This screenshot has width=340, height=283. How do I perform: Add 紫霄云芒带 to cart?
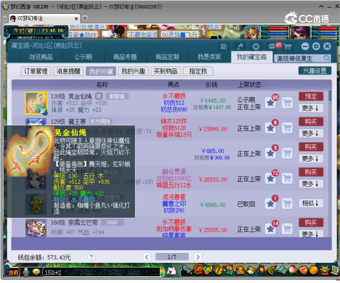[x=287, y=229]
